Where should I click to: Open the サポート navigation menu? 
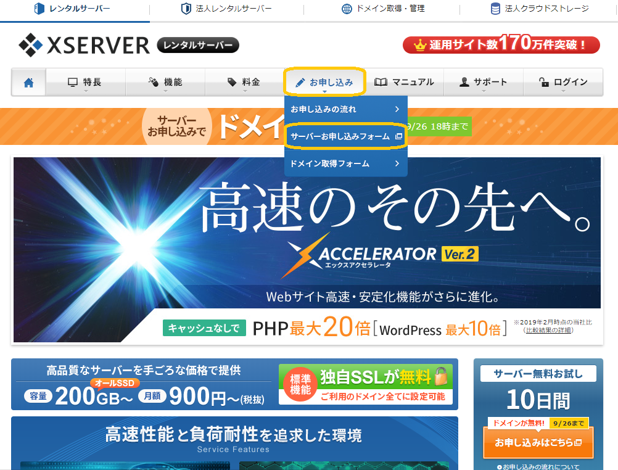click(484, 82)
